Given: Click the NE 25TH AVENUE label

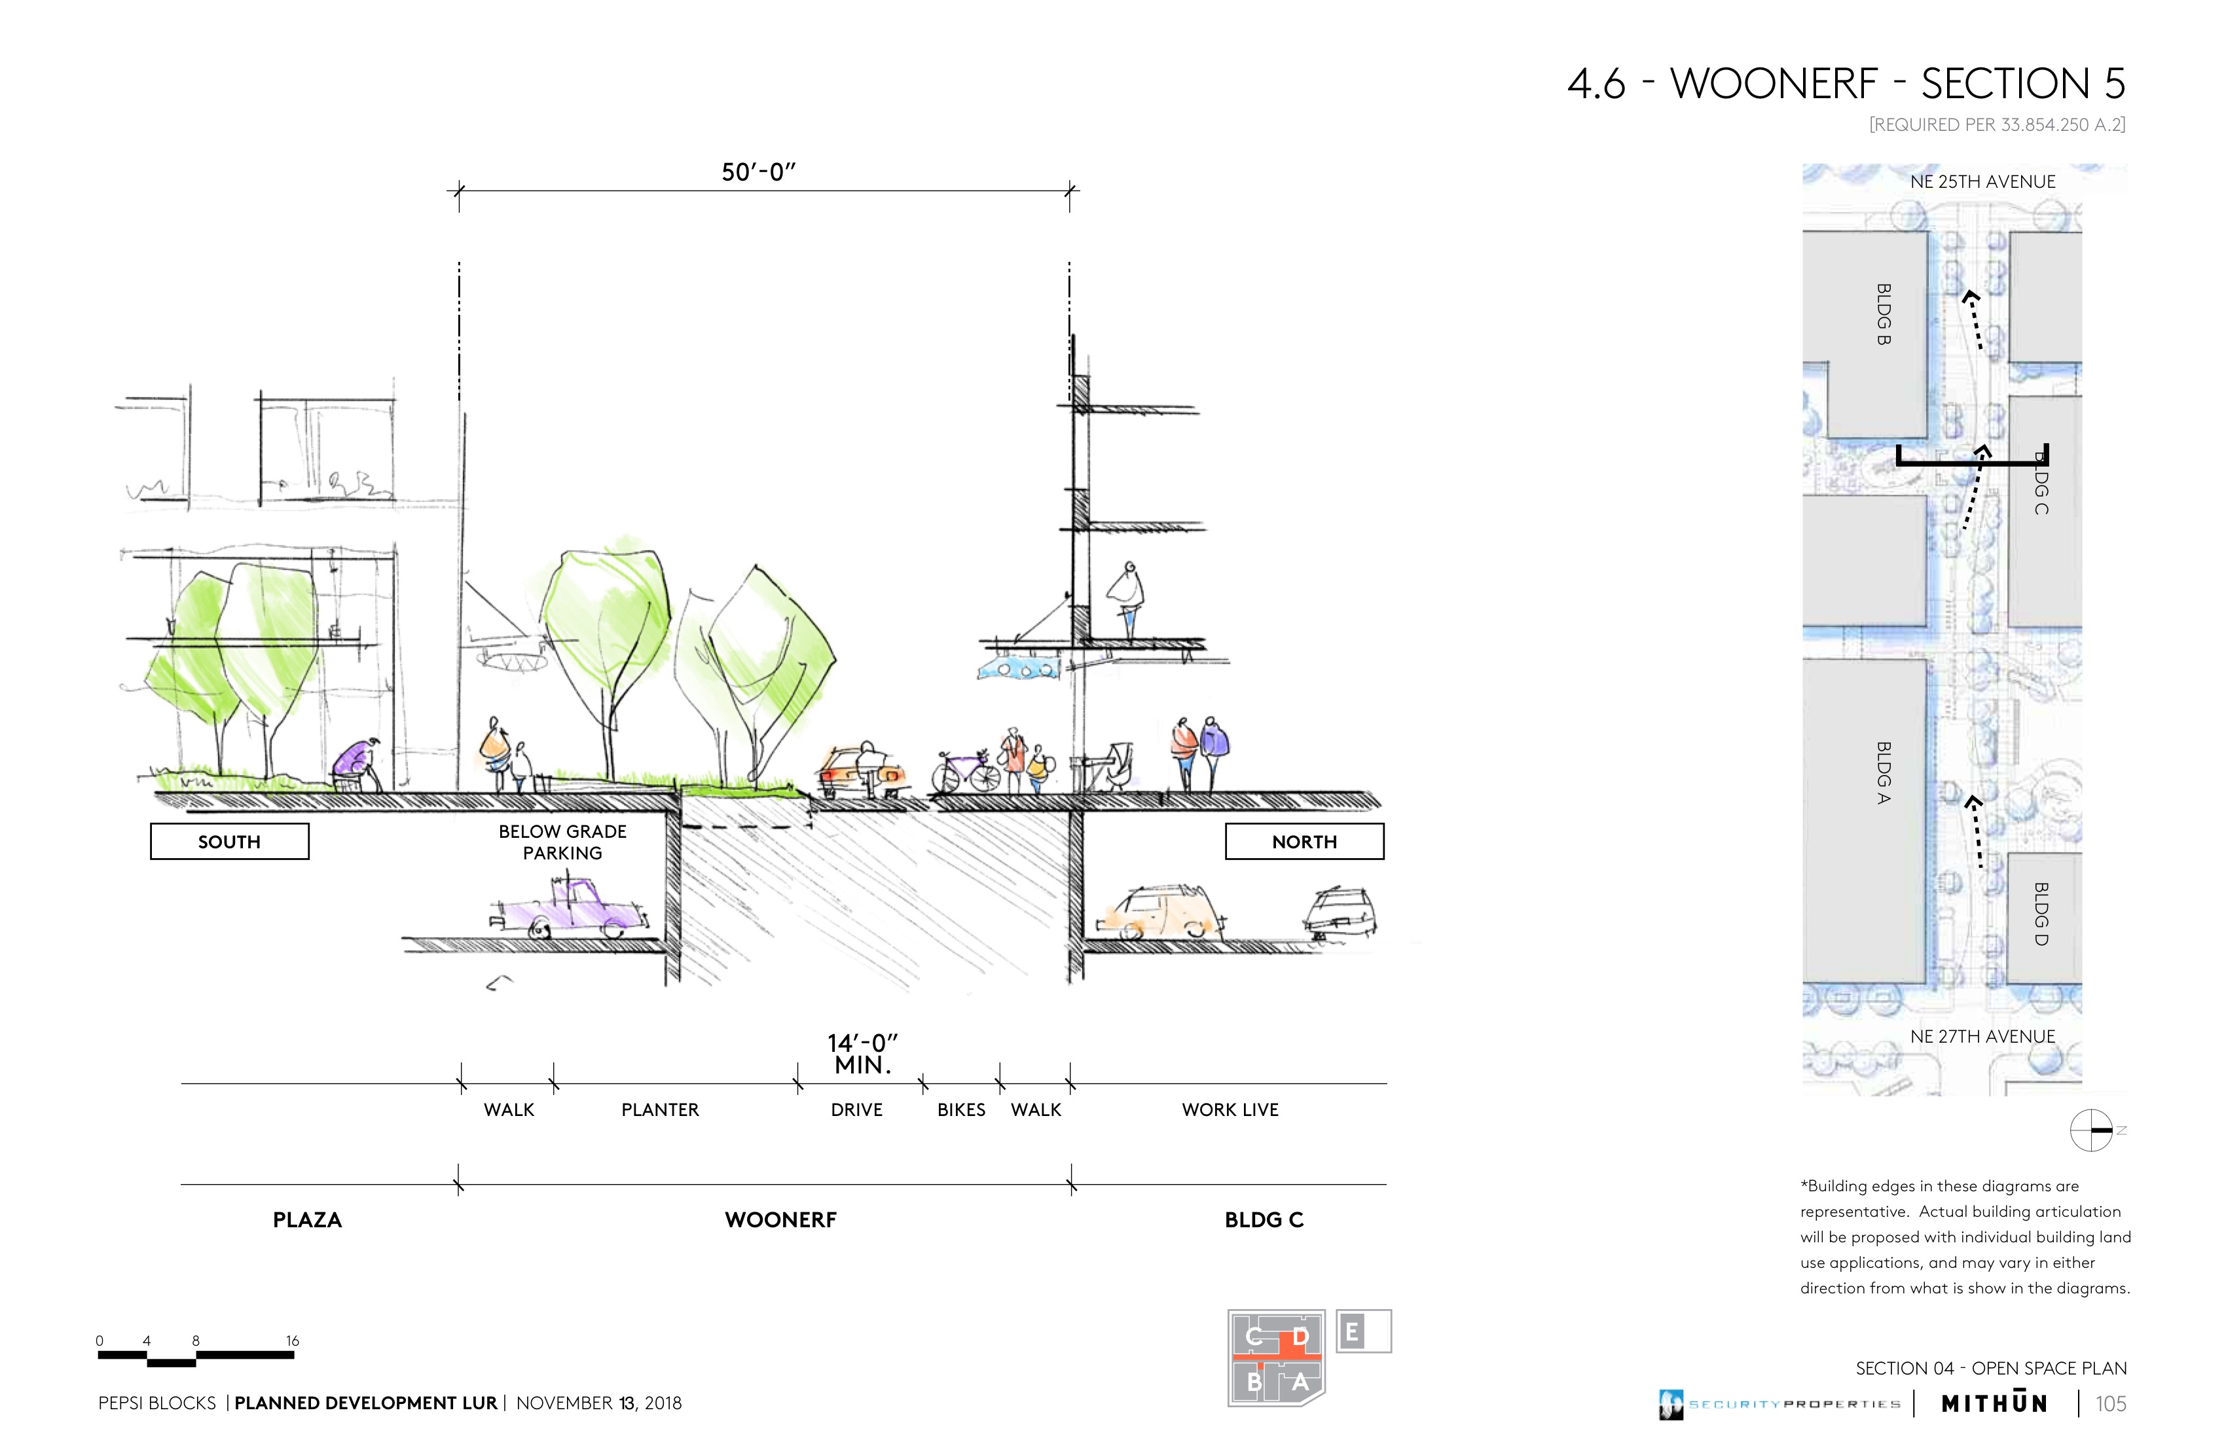Looking at the screenshot, I should (1982, 183).
